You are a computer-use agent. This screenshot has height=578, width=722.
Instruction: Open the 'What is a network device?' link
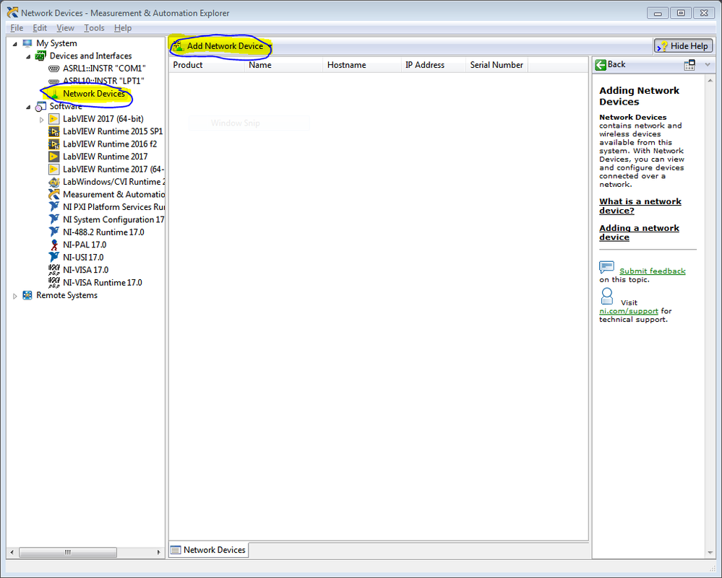click(640, 206)
